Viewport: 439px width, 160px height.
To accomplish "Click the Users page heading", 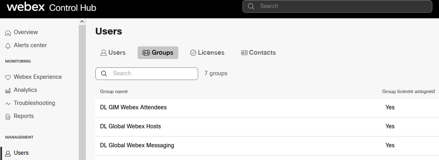I will (109, 31).
